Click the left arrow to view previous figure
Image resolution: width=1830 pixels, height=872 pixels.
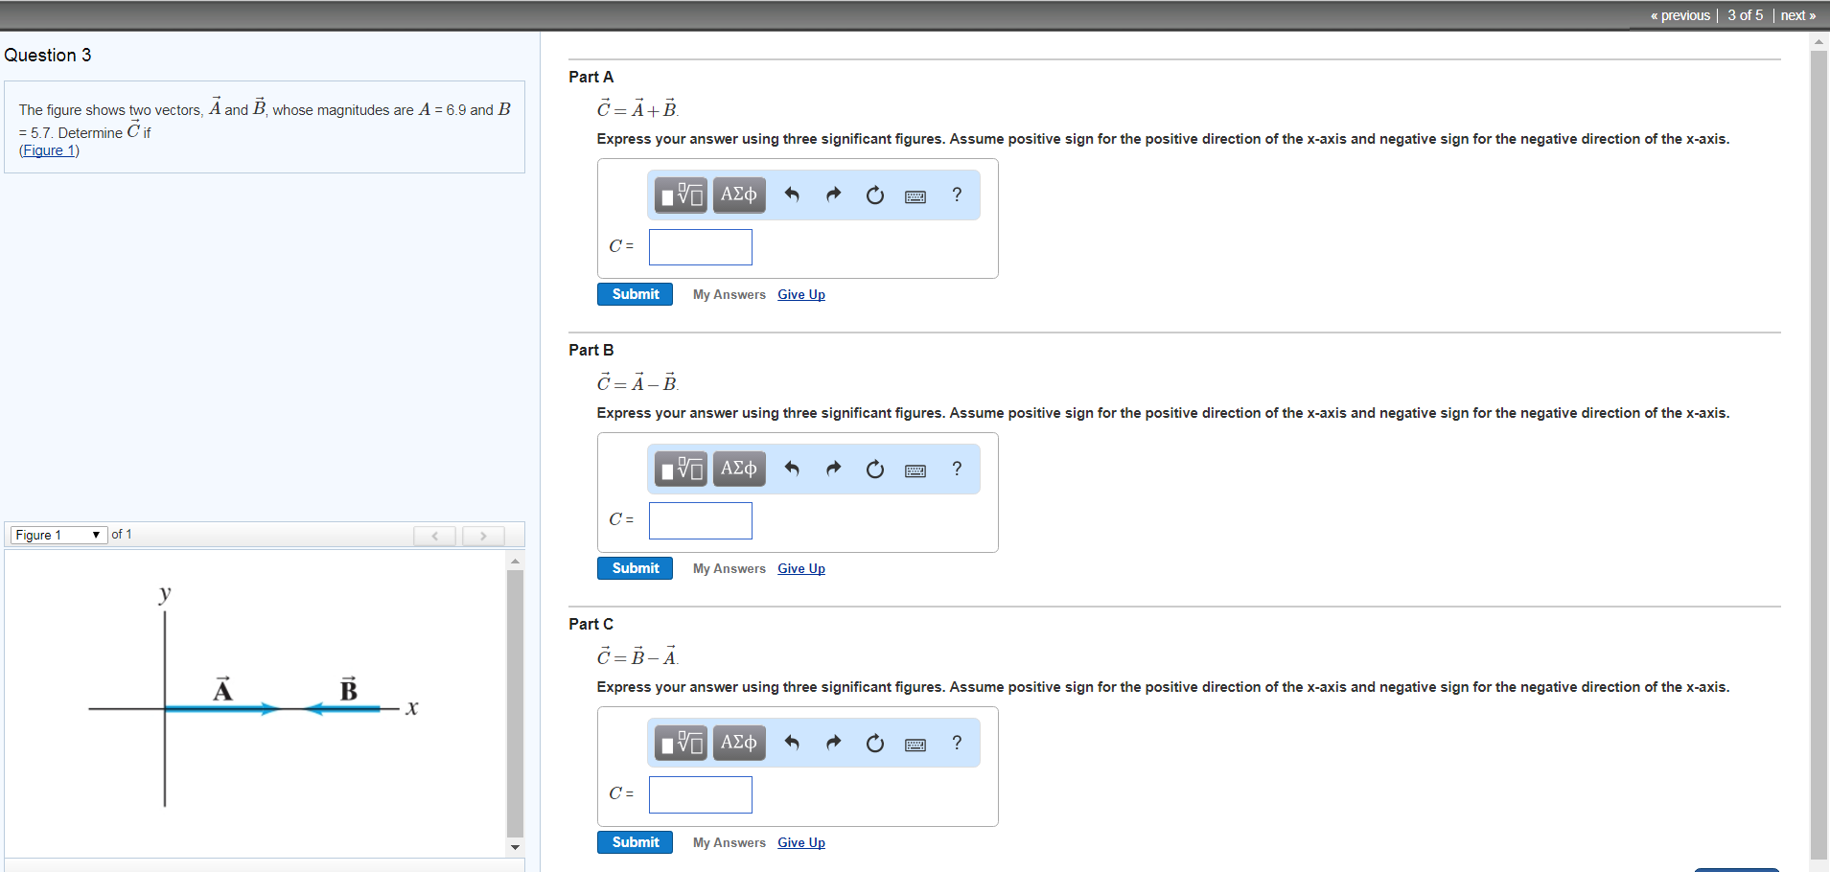pyautogui.click(x=434, y=535)
